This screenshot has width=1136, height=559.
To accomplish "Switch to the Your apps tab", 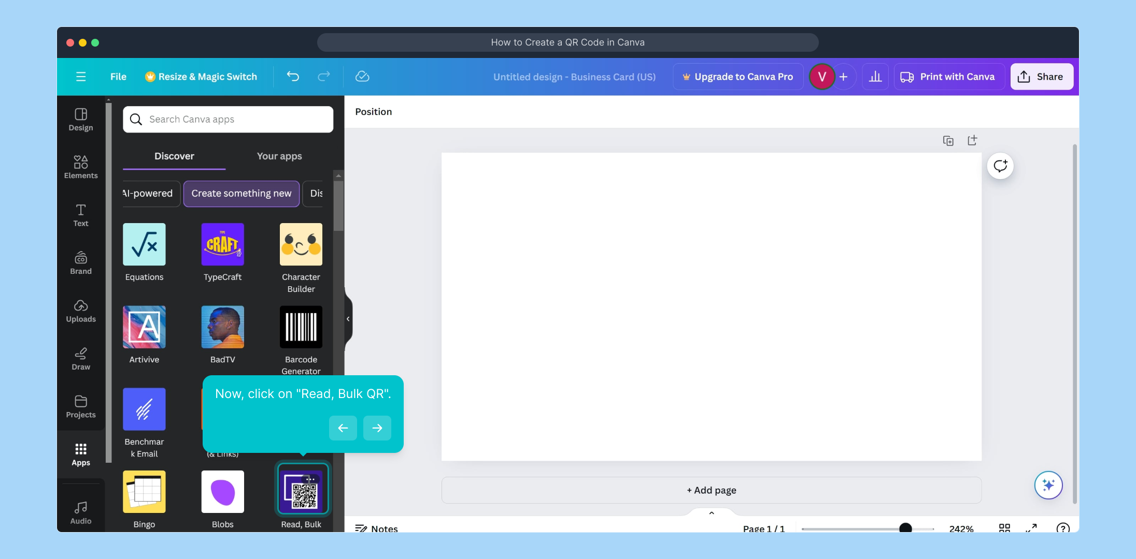I will tap(279, 156).
